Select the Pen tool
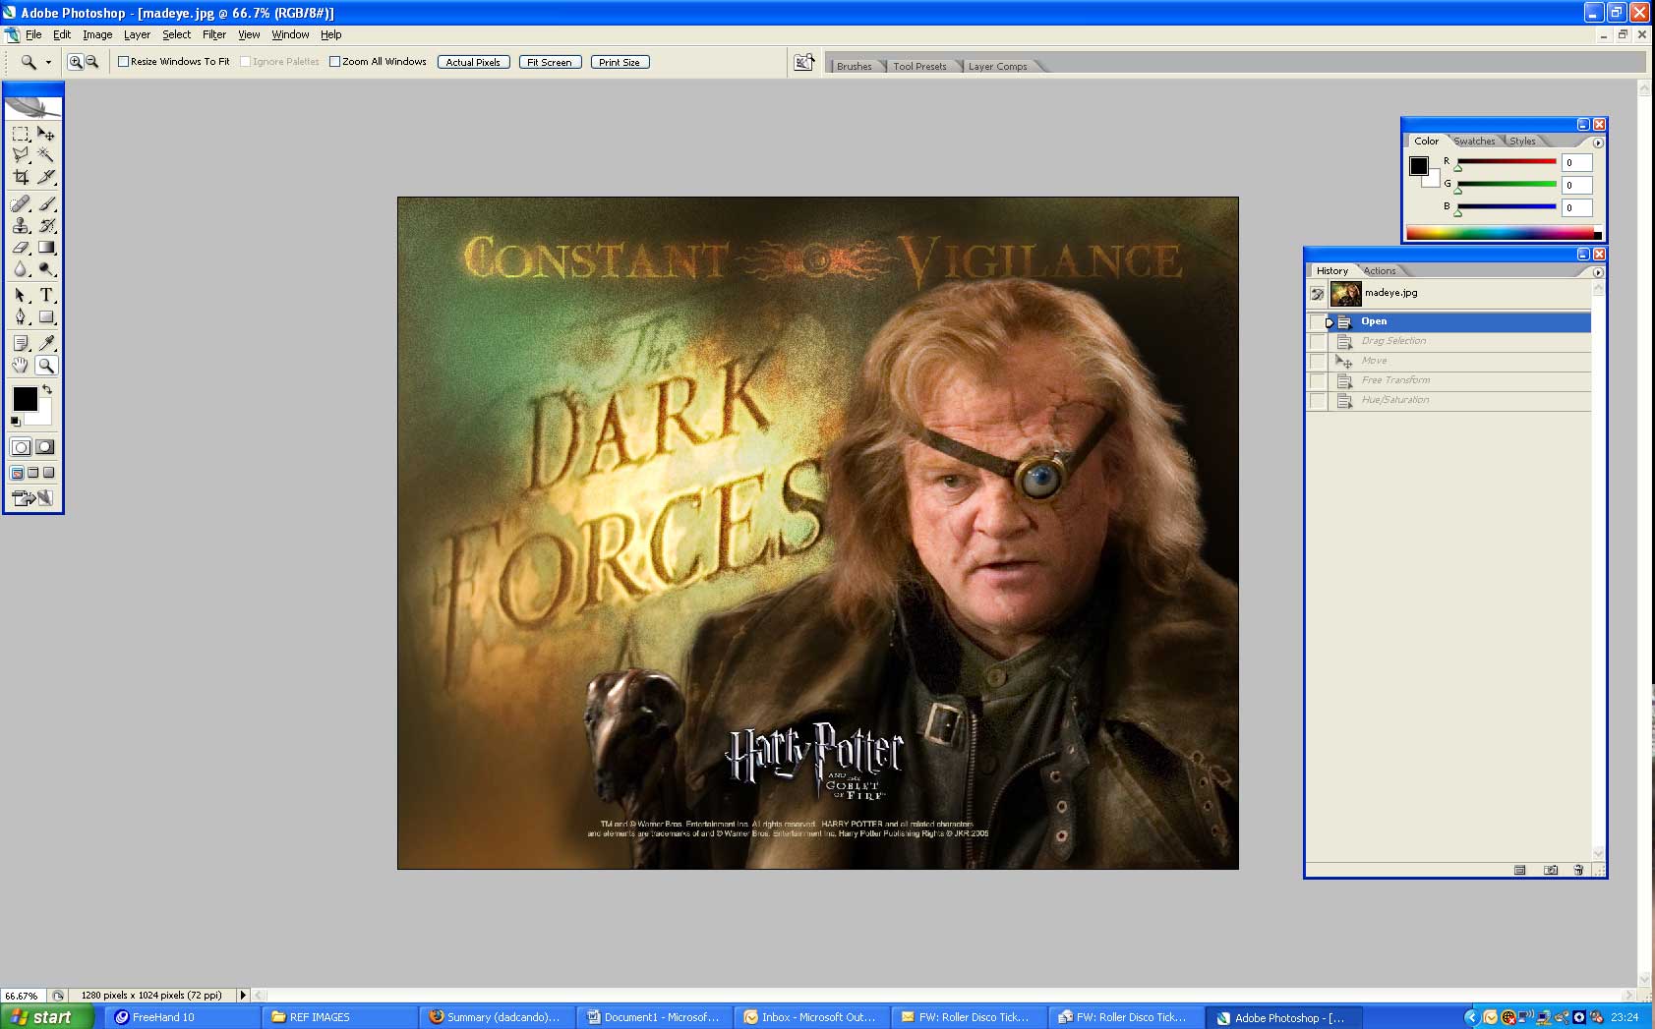This screenshot has width=1655, height=1029. click(x=21, y=316)
